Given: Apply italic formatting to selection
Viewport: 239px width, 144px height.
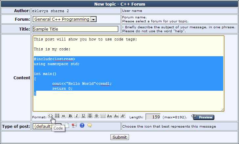Looking at the screenshot, I should [77, 116].
